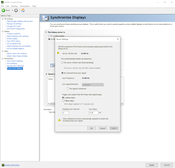
Task: Open Adjust desktop size and position
Action: coord(19,46)
